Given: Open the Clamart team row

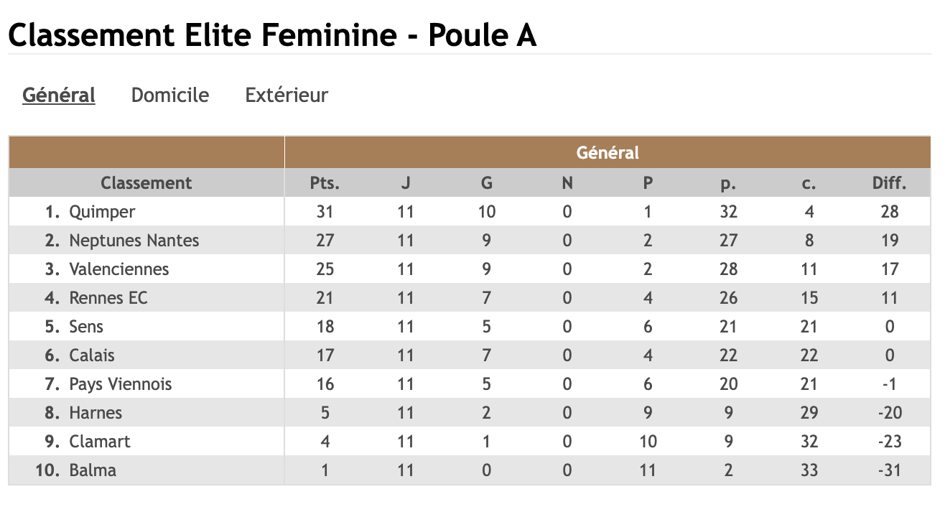Looking at the screenshot, I should coord(100,442).
